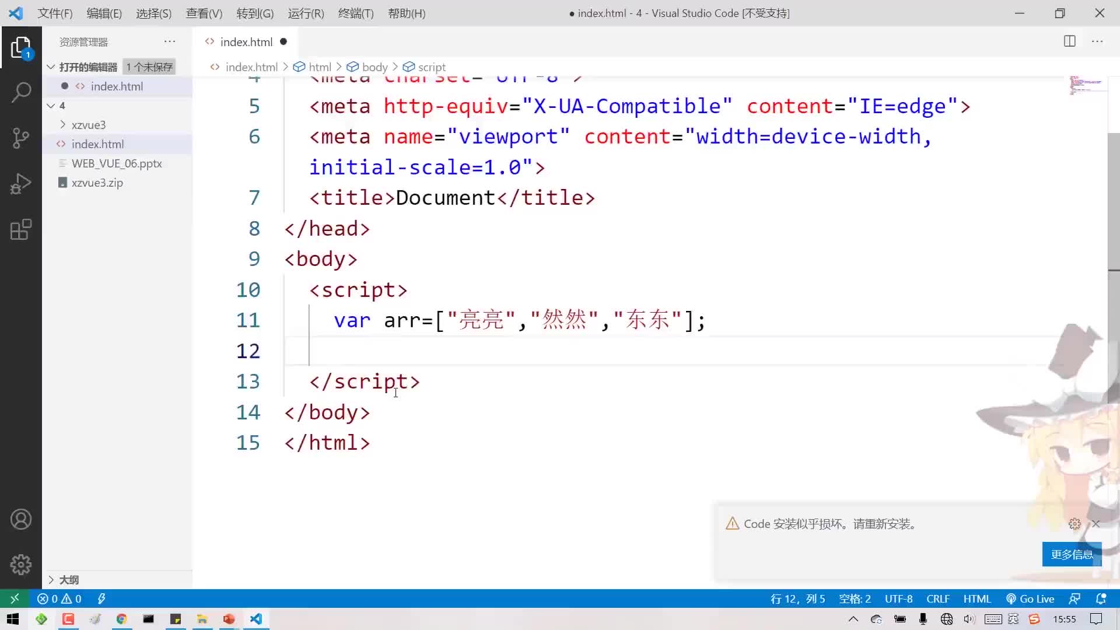This screenshot has width=1120, height=630.
Task: Open editor More Actions ellipsis
Action: point(1097,41)
